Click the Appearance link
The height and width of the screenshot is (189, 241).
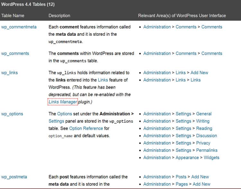click(x=187, y=157)
